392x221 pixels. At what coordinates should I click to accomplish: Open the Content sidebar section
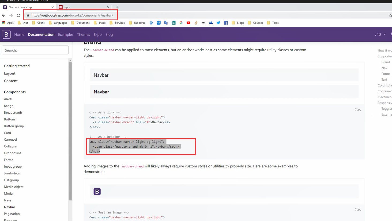[11, 81]
